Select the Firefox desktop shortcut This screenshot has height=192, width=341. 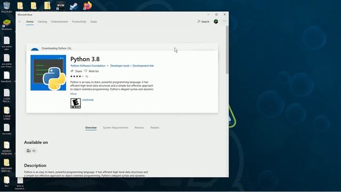pyautogui.click(x=87, y=6)
